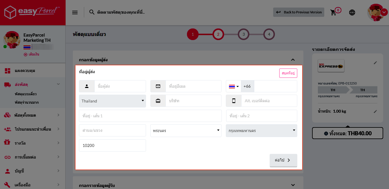Focus the ที่อยู่ - เส้น 2 field

pos(262,116)
